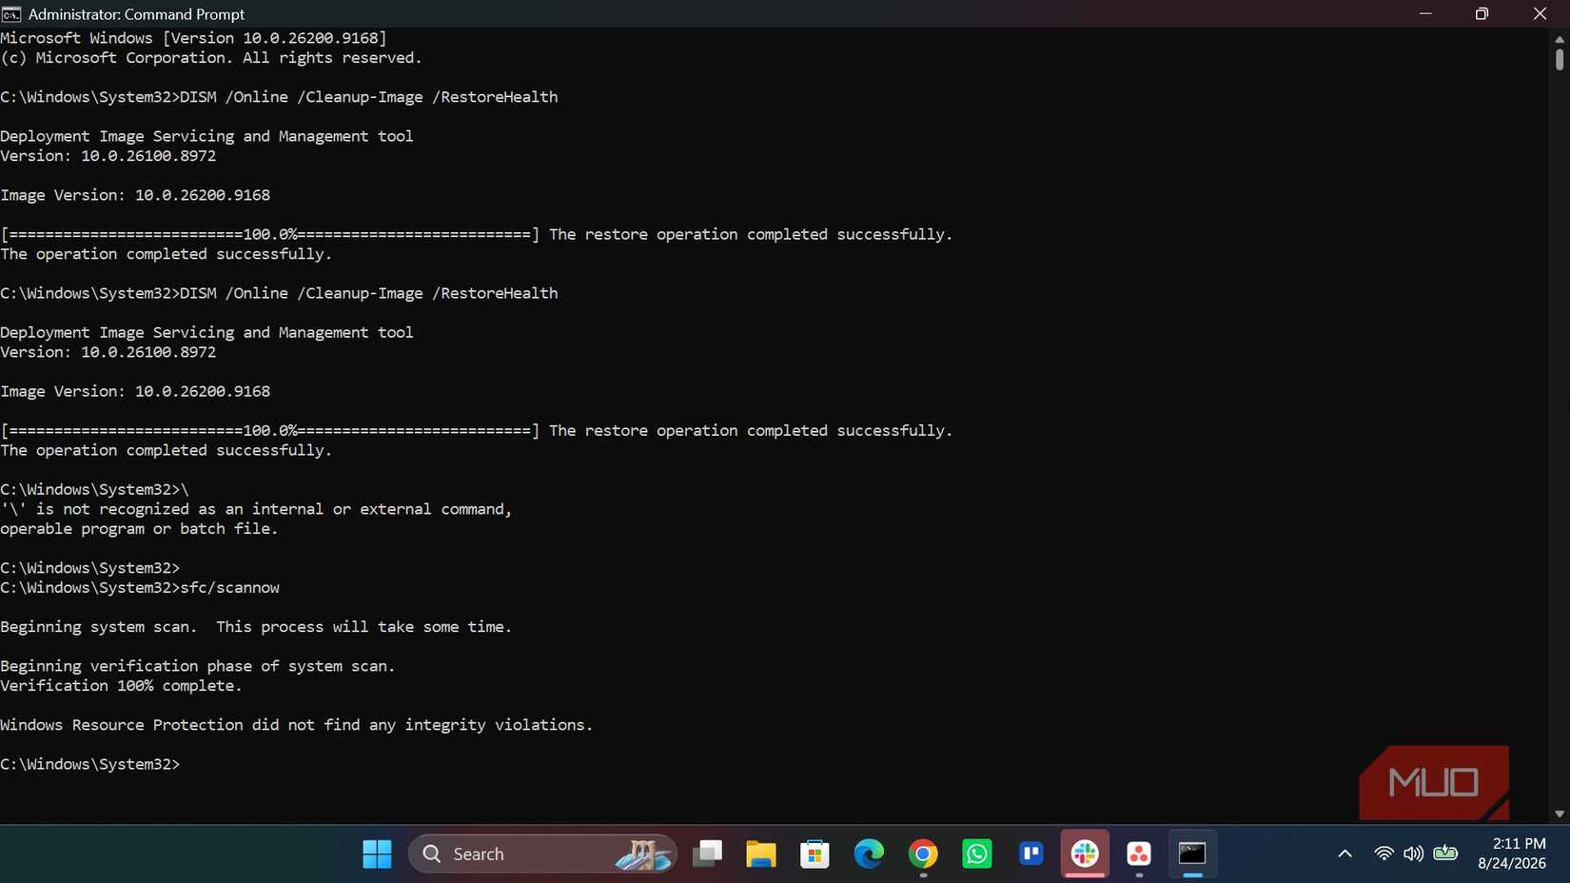This screenshot has width=1570, height=883.
Task: Open the Windows Start menu
Action: point(377,854)
